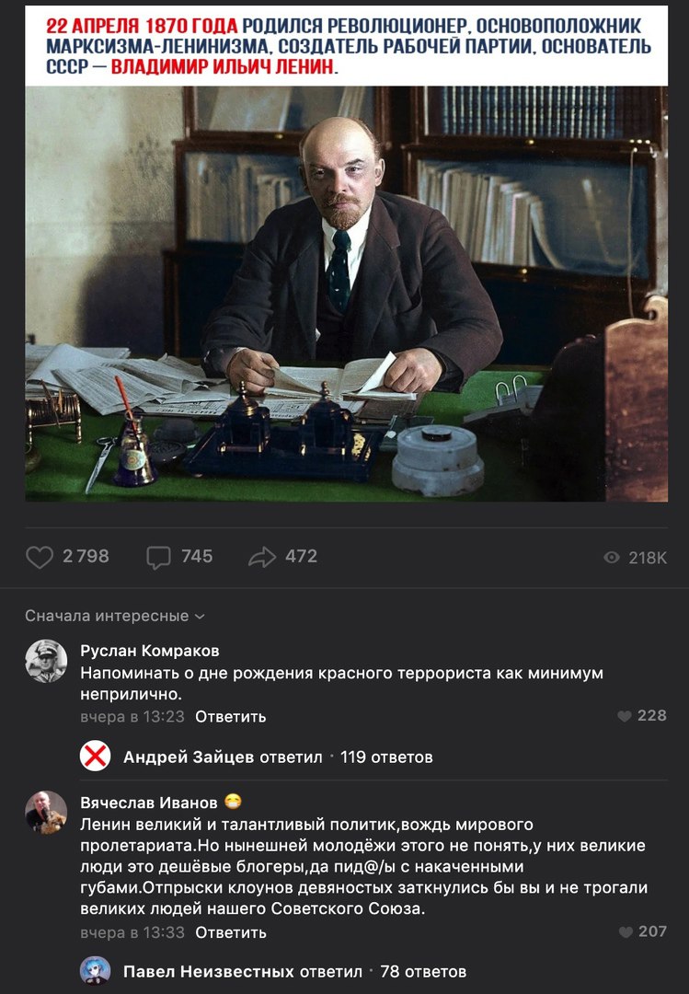Open Руслан Комраков's profile name link
689x994 pixels.
point(150,651)
